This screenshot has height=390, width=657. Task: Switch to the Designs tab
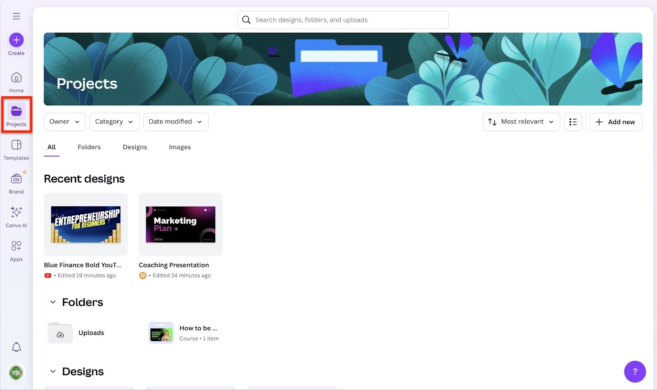(135, 147)
